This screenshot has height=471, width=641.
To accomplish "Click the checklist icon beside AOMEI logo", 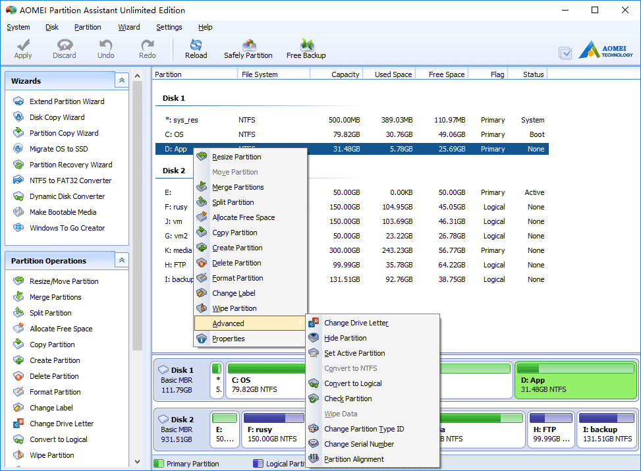I will (565, 53).
